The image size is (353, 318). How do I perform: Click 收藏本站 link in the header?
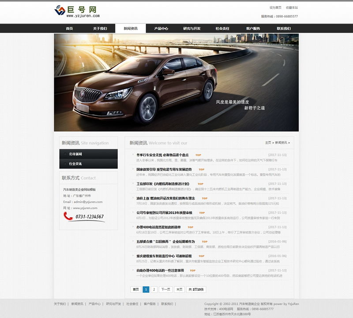[x=292, y=7]
